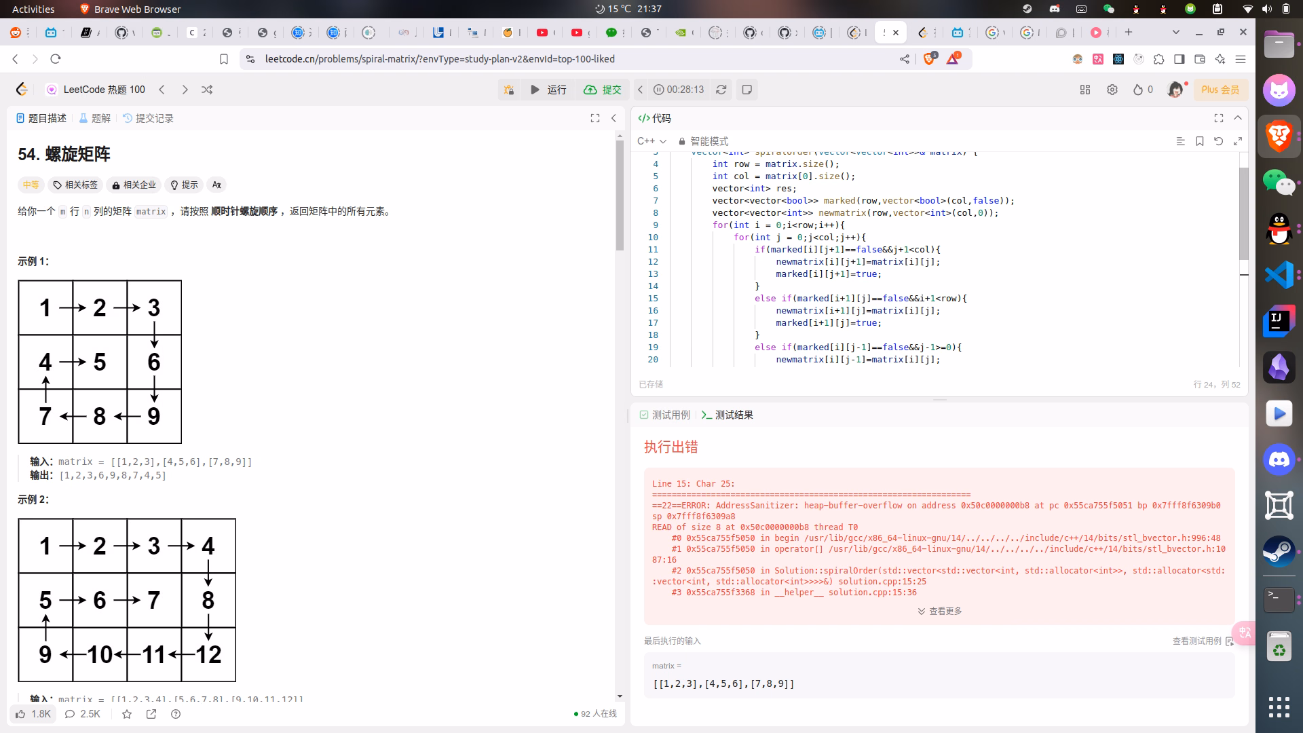Screen dimensions: 1303x733
Task: Format the code with the format icon
Action: click(x=1180, y=141)
